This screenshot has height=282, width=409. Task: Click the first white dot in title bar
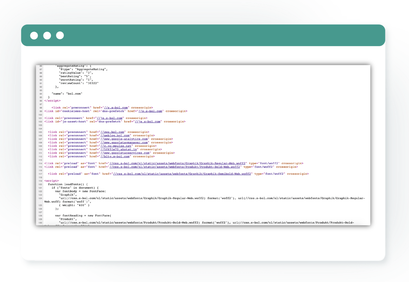coord(34,35)
